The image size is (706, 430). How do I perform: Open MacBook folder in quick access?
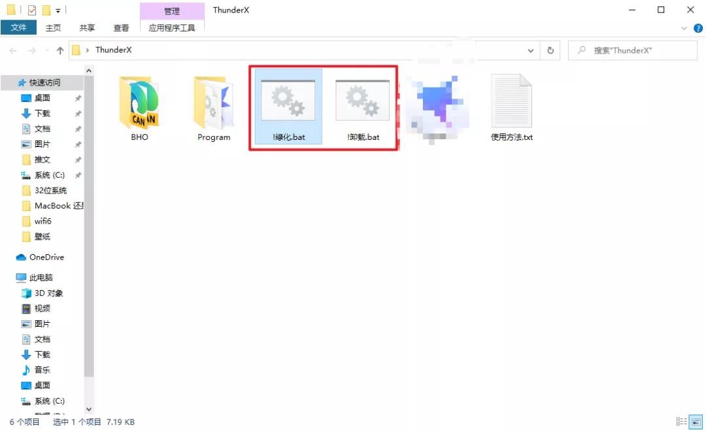pos(59,205)
